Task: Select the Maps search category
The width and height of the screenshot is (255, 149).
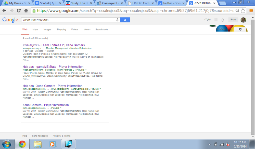Action: 35,30
